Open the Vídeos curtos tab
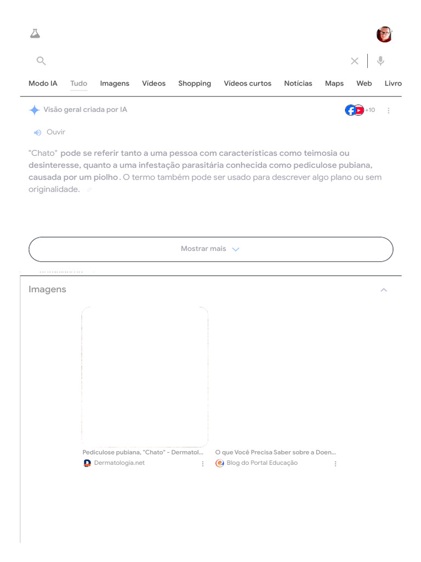421x562 pixels. (x=247, y=83)
